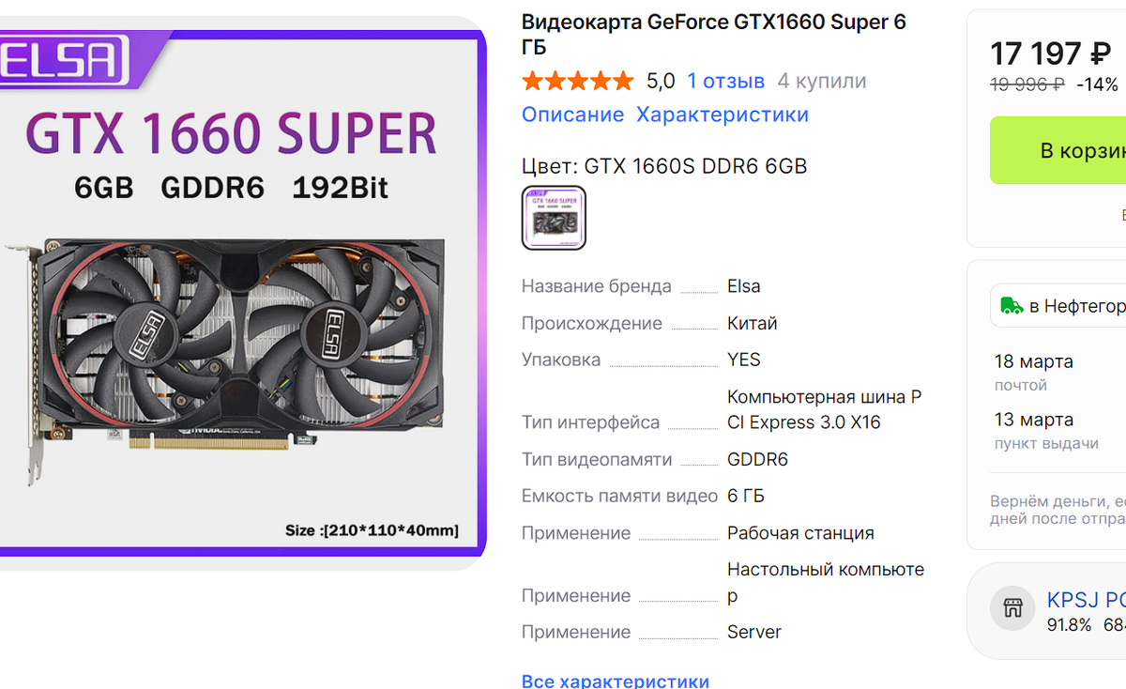Open the "1 отзыв" reviews link
The width and height of the screenshot is (1126, 689).
coord(725,81)
